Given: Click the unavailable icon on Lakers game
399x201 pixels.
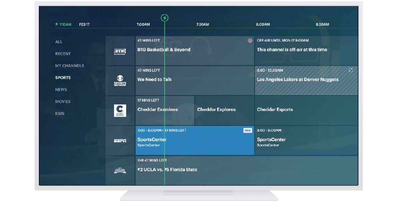Looking at the screenshot, I should pos(350,70).
